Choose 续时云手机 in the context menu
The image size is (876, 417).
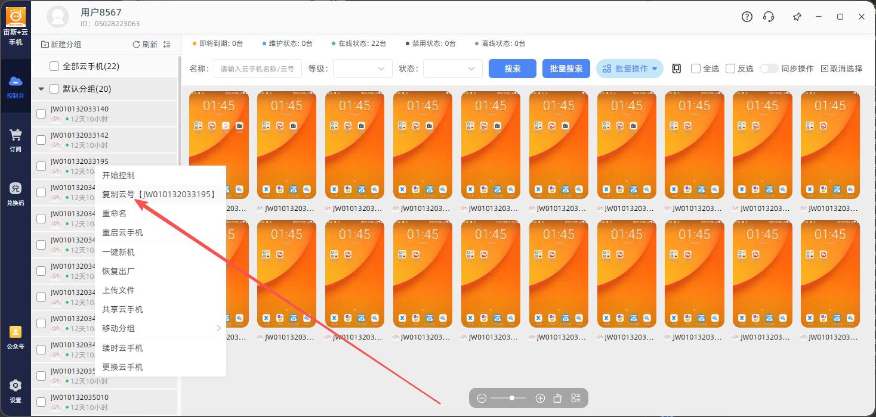161,348
